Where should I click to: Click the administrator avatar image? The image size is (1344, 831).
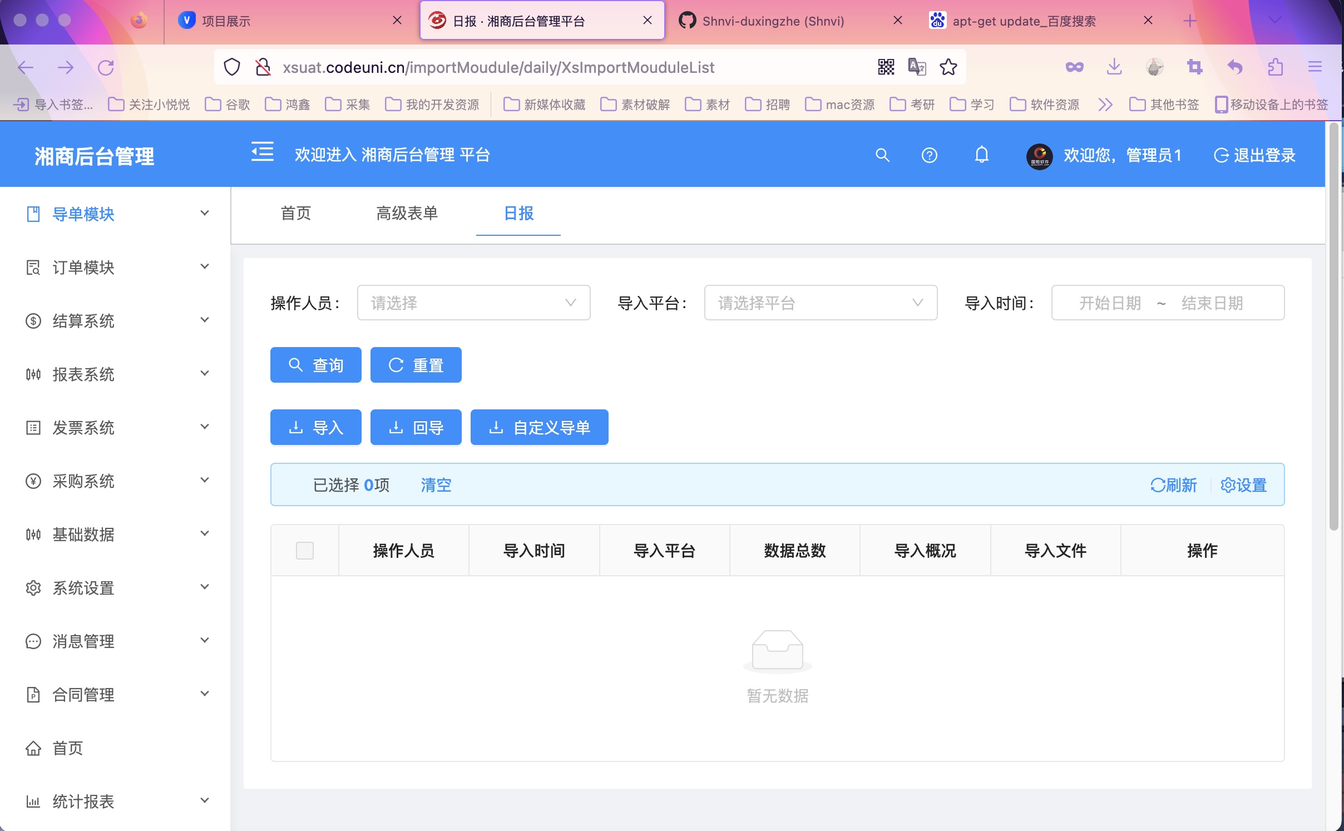pos(1039,156)
